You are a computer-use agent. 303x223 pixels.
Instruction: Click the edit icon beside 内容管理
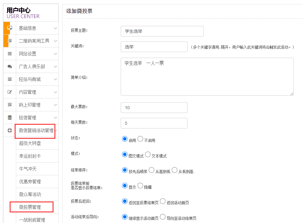click(10, 92)
